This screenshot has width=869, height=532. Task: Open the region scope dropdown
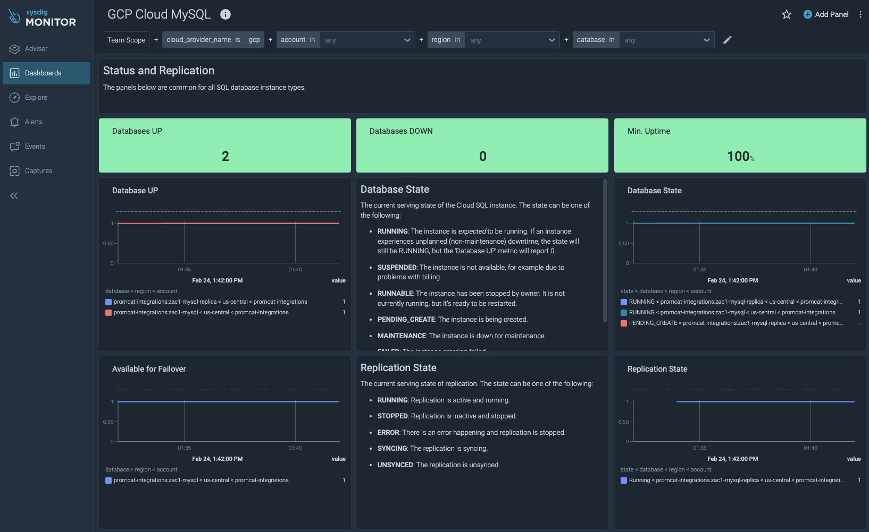click(x=512, y=40)
